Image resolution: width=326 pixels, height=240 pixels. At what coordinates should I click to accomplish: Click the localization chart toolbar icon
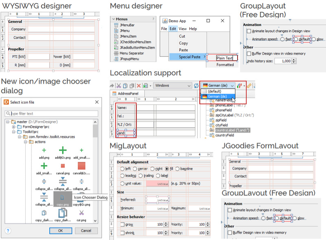pos(239,86)
